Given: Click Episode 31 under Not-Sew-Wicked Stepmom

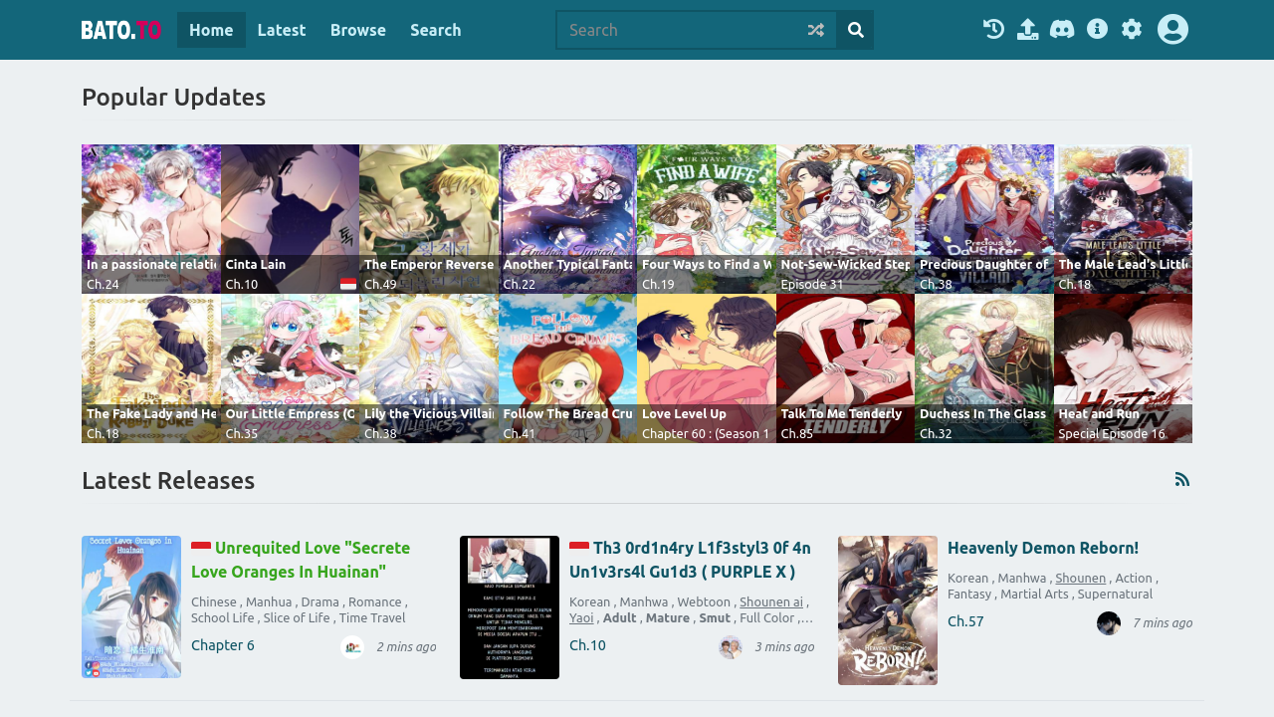Looking at the screenshot, I should (812, 284).
